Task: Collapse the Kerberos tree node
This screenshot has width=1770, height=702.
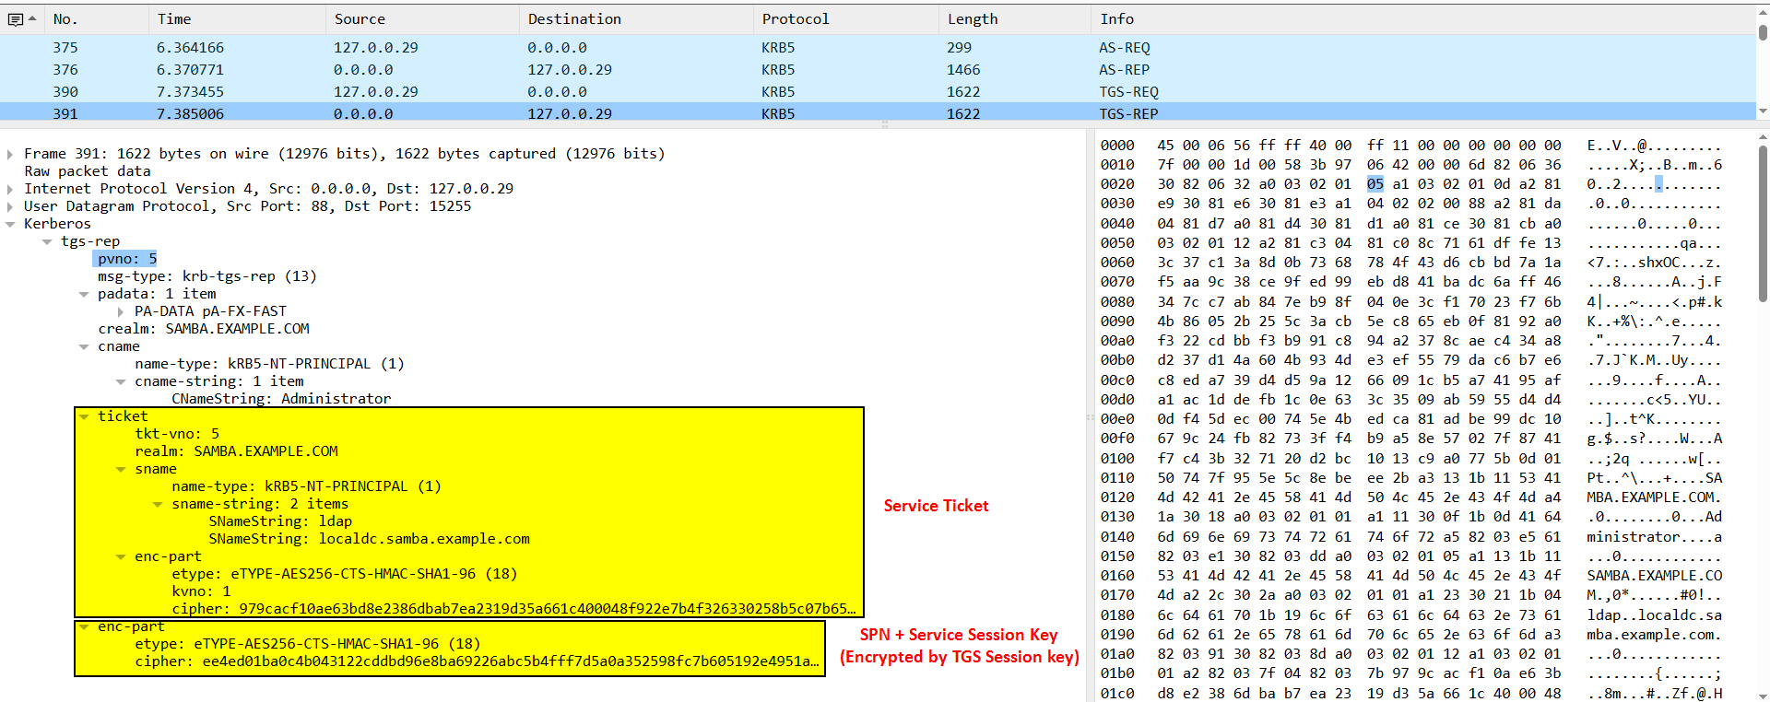Action: 10,224
